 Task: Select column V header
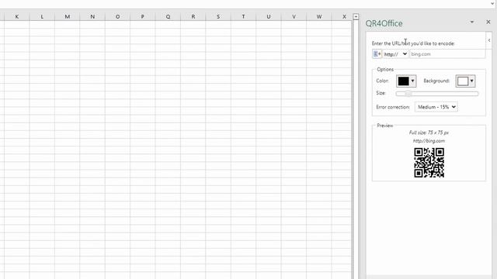pyautogui.click(x=294, y=16)
